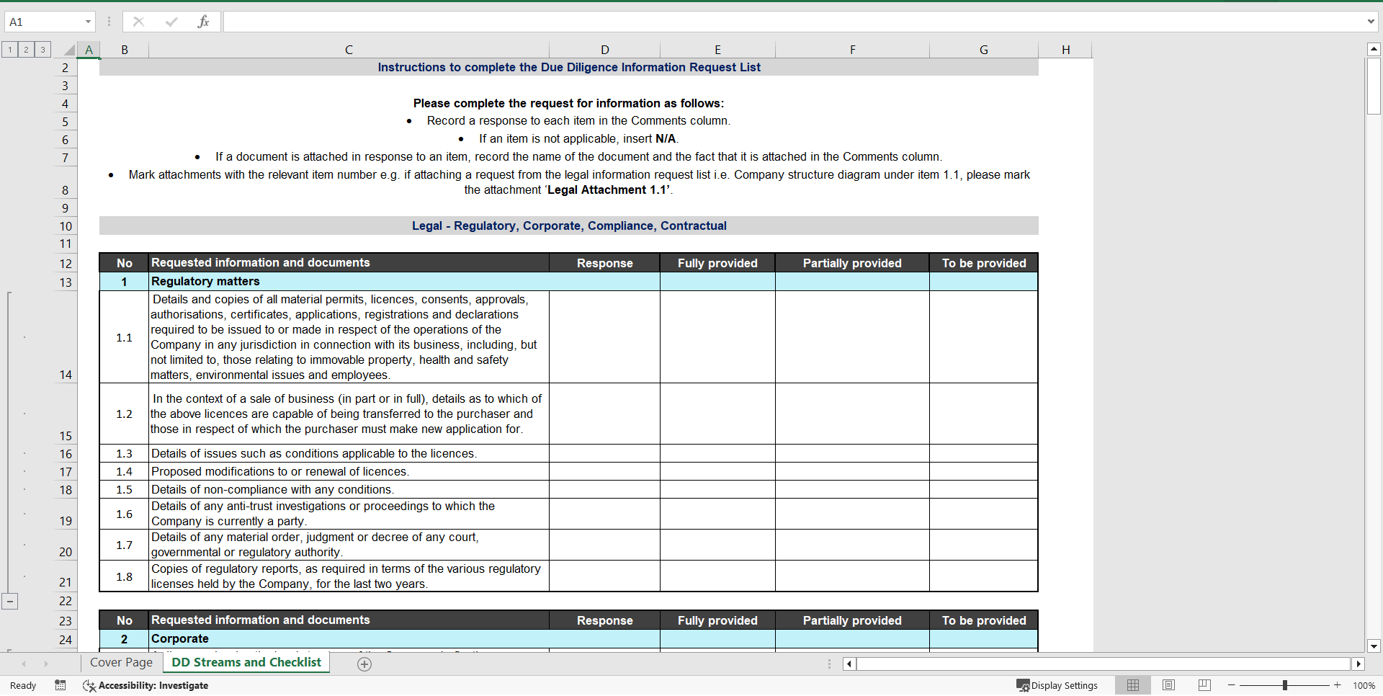Add a worksheet with the plus icon
This screenshot has width=1383, height=696.
[x=364, y=664]
